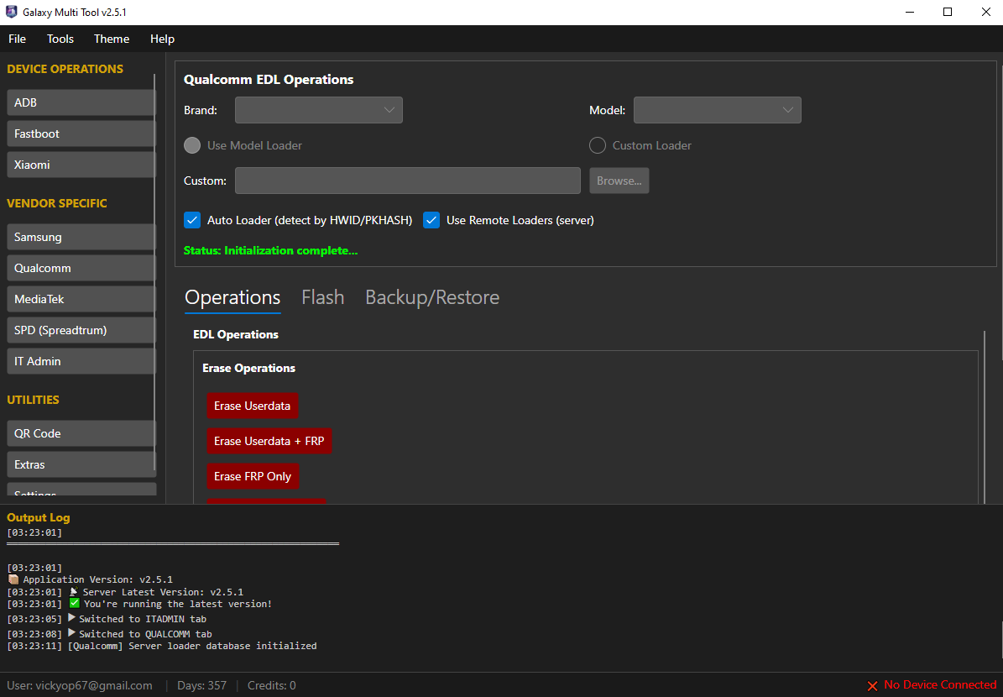This screenshot has width=1003, height=697.
Task: Open the Theme menu
Action: [x=112, y=39]
